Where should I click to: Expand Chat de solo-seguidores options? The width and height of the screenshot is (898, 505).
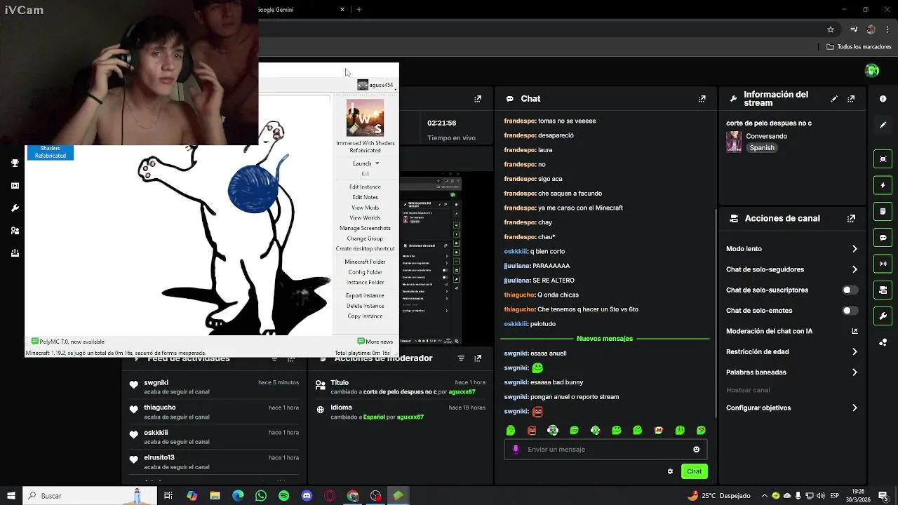(855, 269)
